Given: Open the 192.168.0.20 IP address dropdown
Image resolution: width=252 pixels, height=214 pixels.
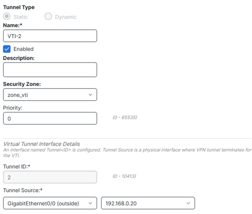Looking at the screenshot, I should click(x=148, y=203).
